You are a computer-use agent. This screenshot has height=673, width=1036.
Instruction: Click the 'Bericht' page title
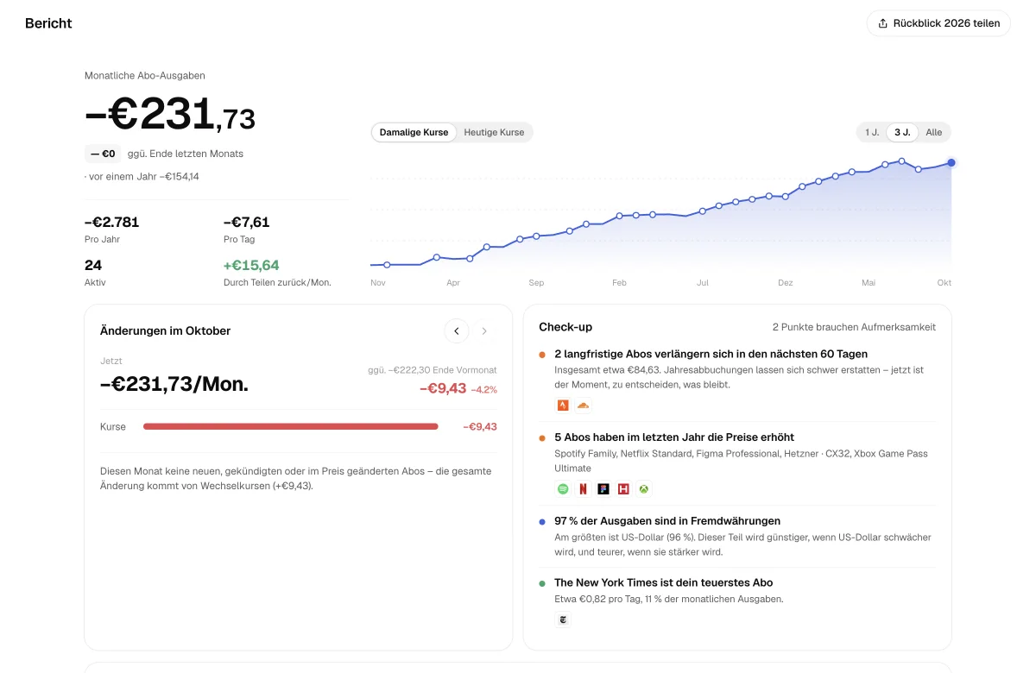coord(48,23)
